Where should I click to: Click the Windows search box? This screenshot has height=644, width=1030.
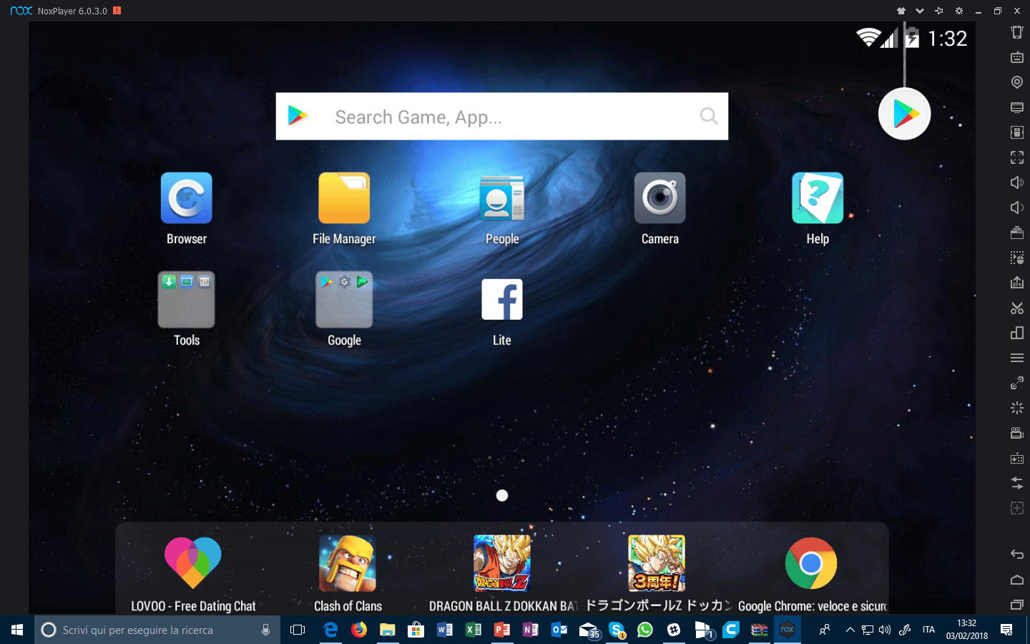(x=157, y=630)
